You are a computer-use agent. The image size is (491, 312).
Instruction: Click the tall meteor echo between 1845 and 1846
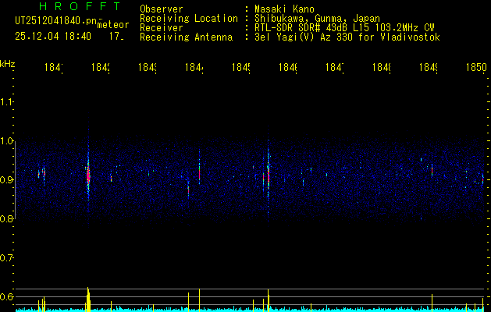(x=269, y=175)
